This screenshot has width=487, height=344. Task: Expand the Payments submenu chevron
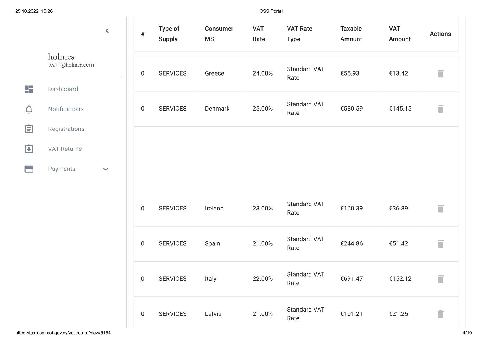pyautogui.click(x=106, y=169)
